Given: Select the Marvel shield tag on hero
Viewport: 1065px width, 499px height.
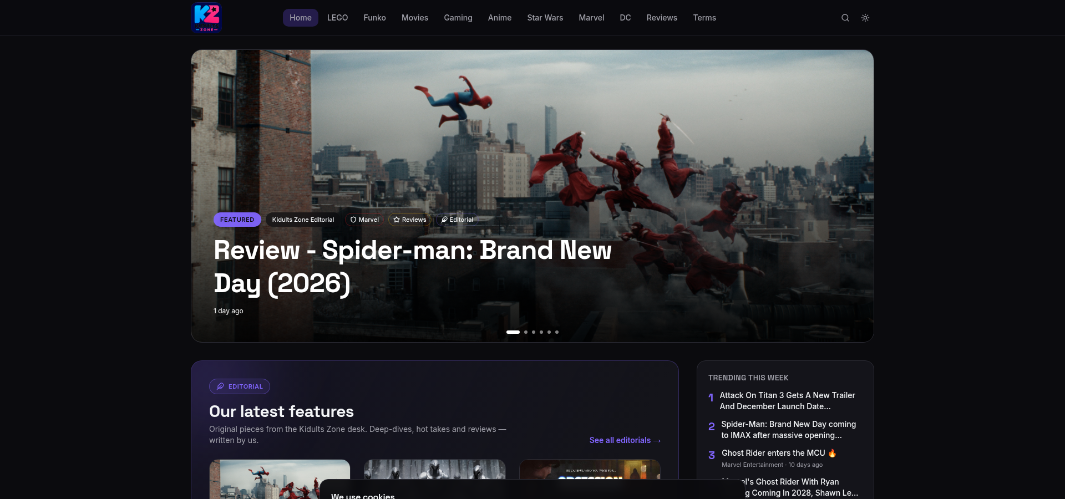Looking at the screenshot, I should click(x=364, y=220).
